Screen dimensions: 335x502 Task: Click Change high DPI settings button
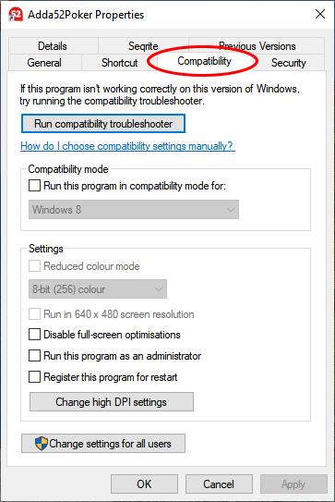112,402
